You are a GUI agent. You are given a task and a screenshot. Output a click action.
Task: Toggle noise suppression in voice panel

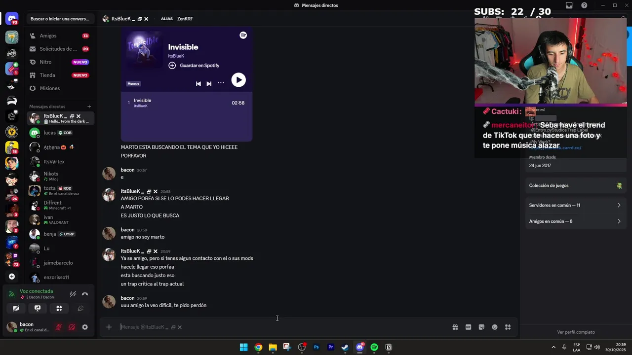tap(73, 294)
